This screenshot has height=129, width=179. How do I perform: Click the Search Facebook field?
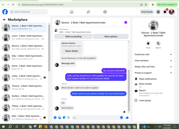(x=29, y=12)
